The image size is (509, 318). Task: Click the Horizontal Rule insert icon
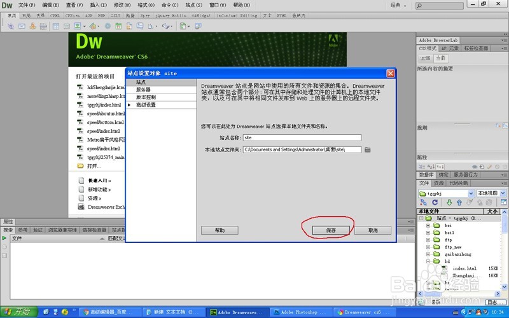43,26
